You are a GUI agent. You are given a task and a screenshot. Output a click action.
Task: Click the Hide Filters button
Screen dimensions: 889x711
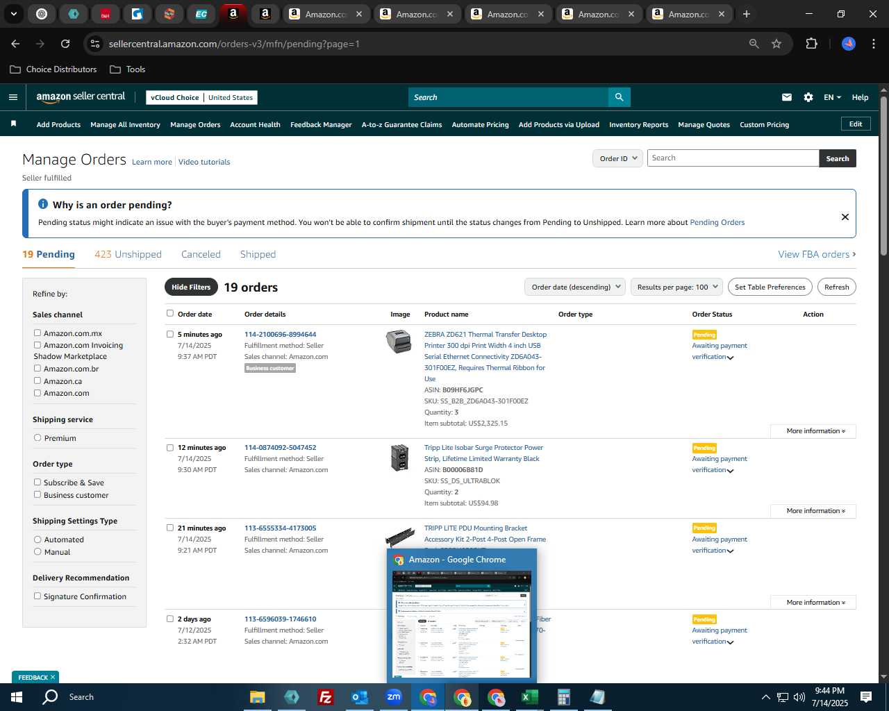pos(191,287)
